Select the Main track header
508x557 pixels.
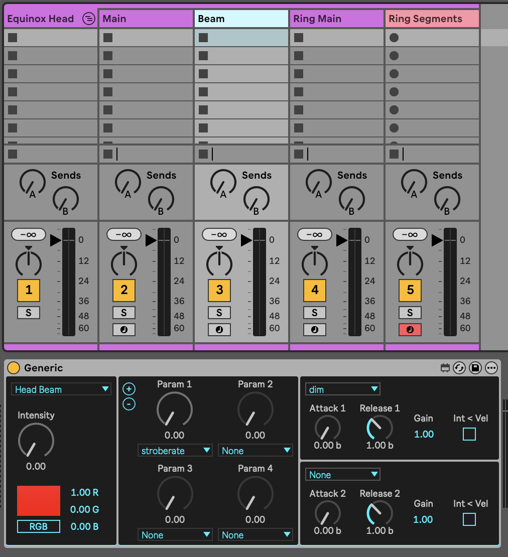click(x=146, y=19)
